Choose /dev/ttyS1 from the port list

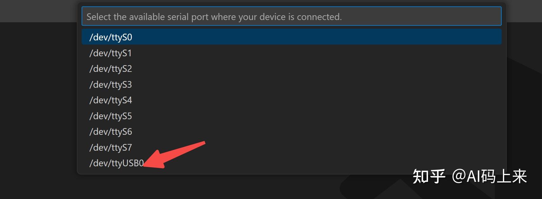pyautogui.click(x=111, y=53)
